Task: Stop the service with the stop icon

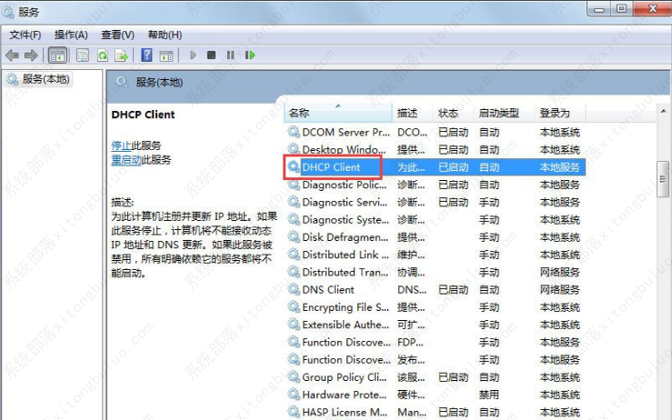Action: click(211, 55)
